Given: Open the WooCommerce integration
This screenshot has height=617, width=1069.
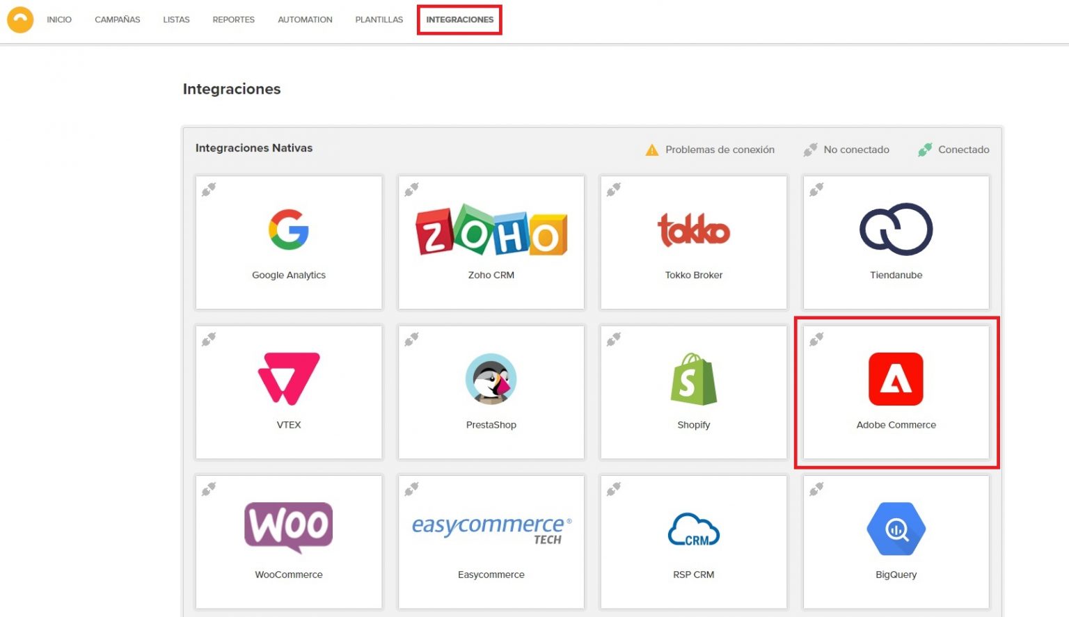Looking at the screenshot, I should [288, 541].
